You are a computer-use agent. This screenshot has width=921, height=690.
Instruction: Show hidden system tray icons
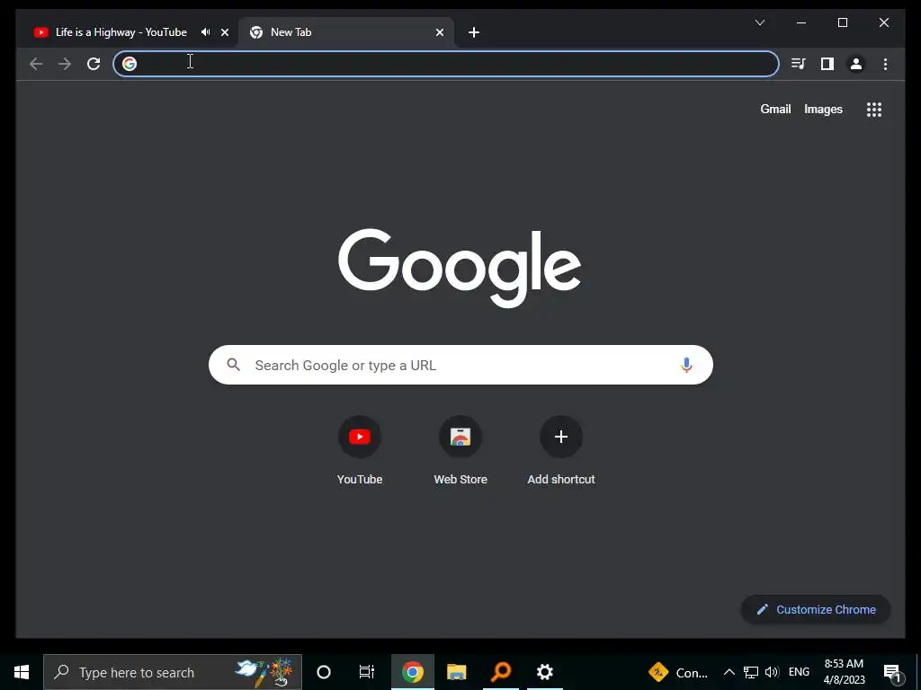729,672
